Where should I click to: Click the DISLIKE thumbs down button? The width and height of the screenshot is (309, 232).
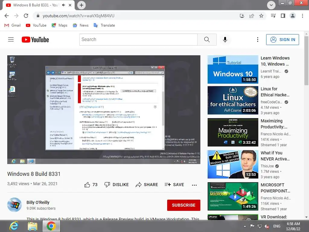click(116, 185)
